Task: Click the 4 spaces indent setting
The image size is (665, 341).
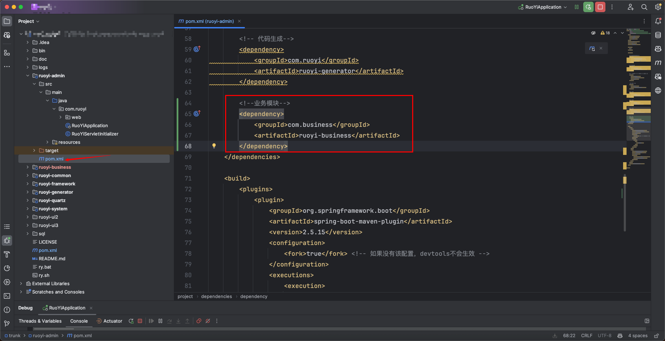Action: [x=638, y=335]
